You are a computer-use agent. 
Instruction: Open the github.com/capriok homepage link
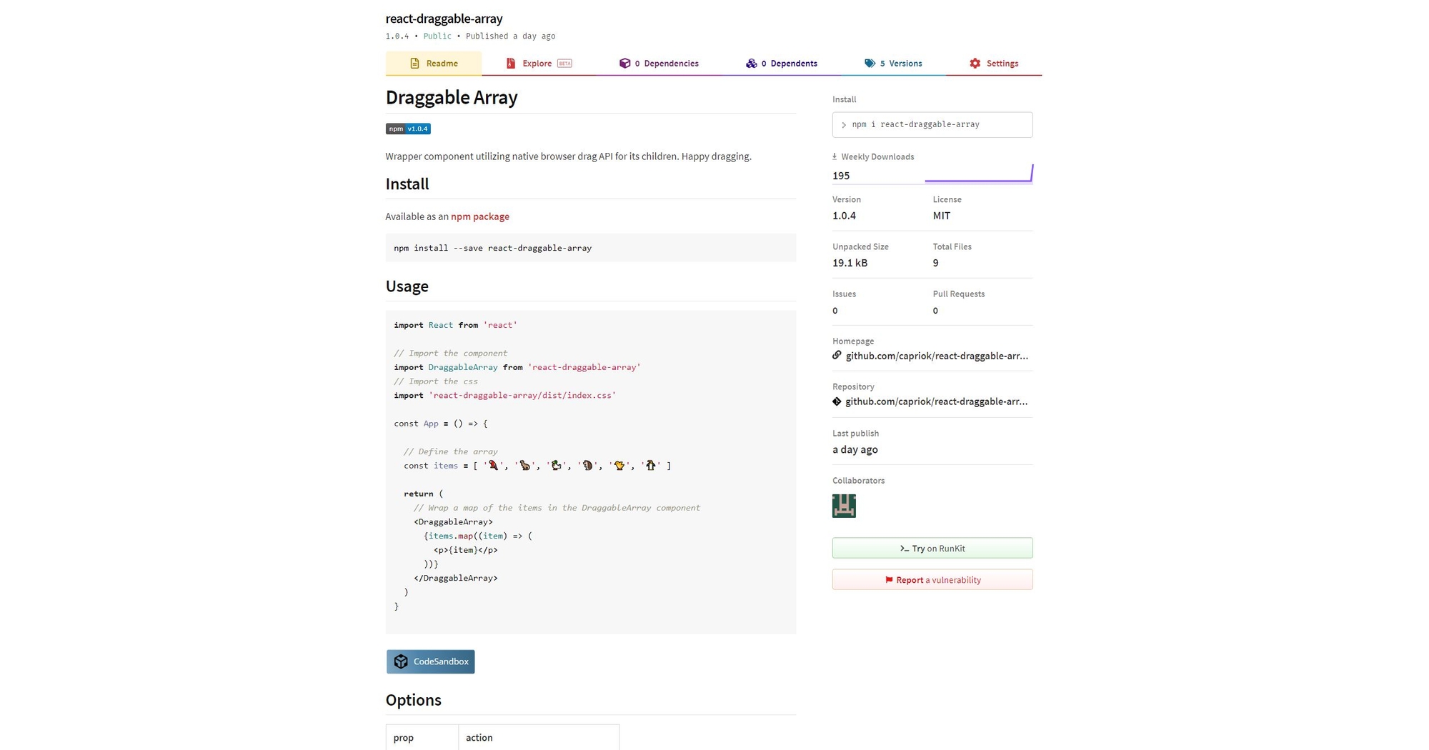pos(937,355)
